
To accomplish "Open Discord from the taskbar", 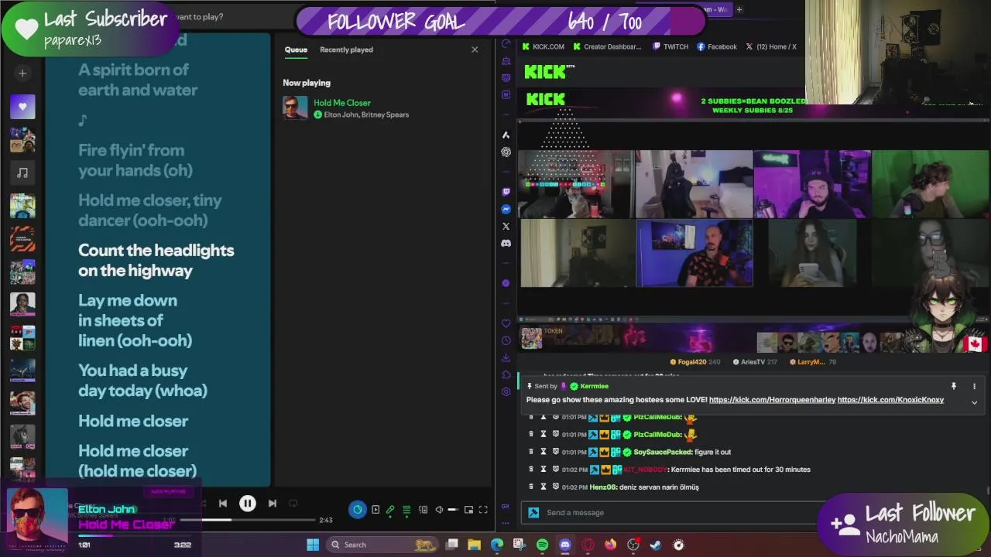I will click(x=564, y=545).
